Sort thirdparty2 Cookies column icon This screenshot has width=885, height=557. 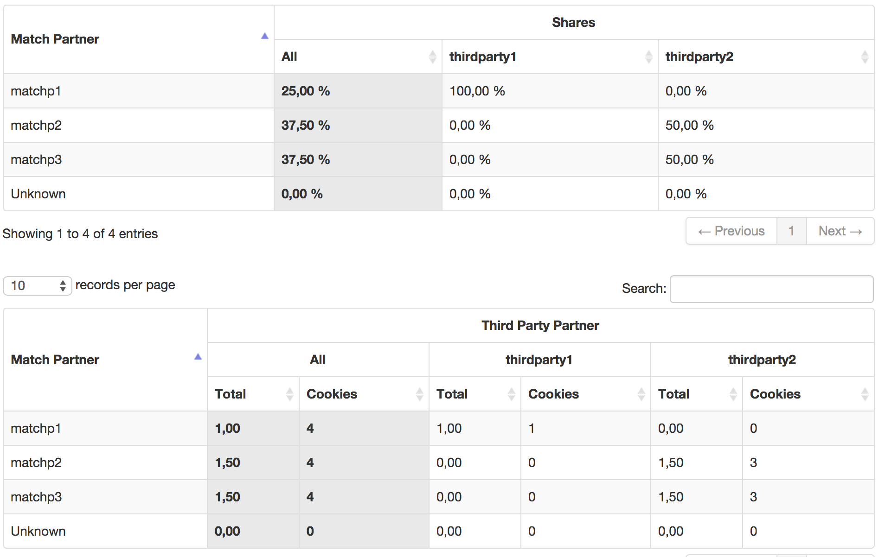tap(865, 394)
